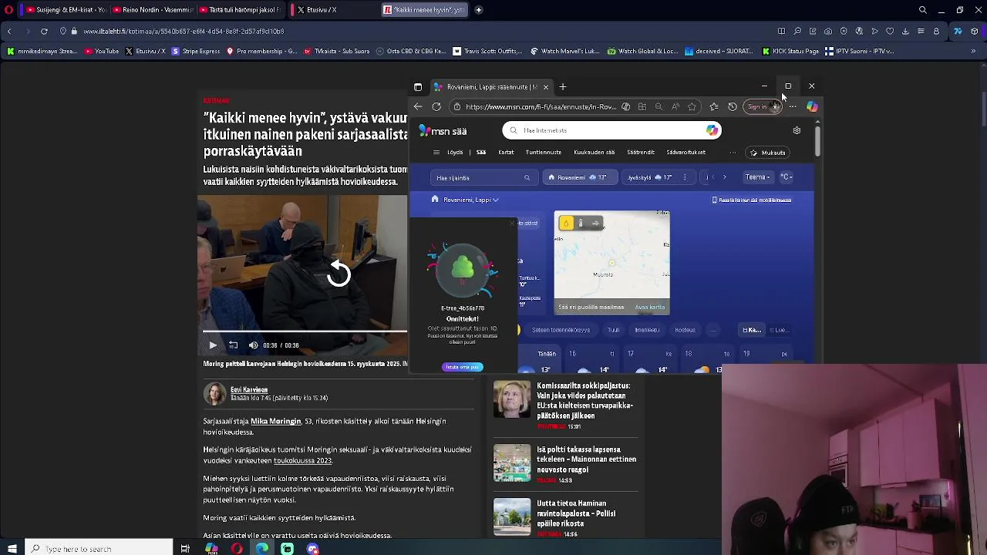Open a new tab in Opera
This screenshot has height=555, width=987.
[478, 10]
